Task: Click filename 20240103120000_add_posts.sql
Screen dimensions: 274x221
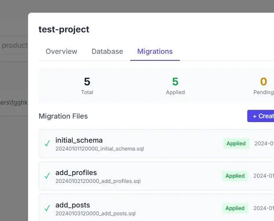Action: (x=96, y=214)
